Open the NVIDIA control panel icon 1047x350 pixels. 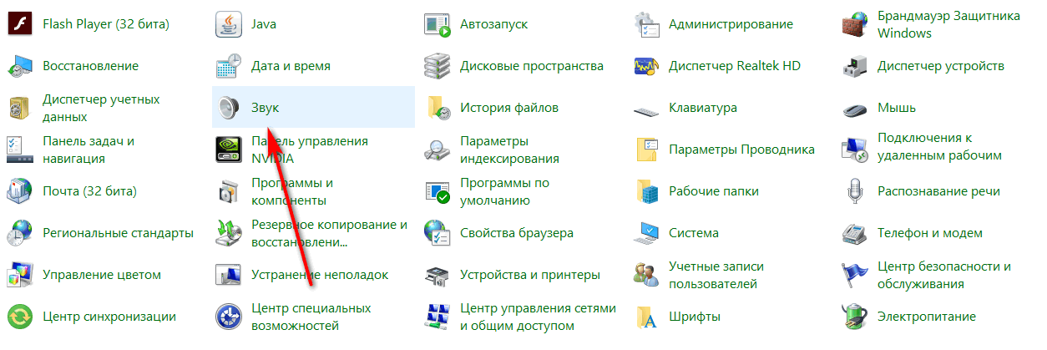pyautogui.click(x=228, y=150)
